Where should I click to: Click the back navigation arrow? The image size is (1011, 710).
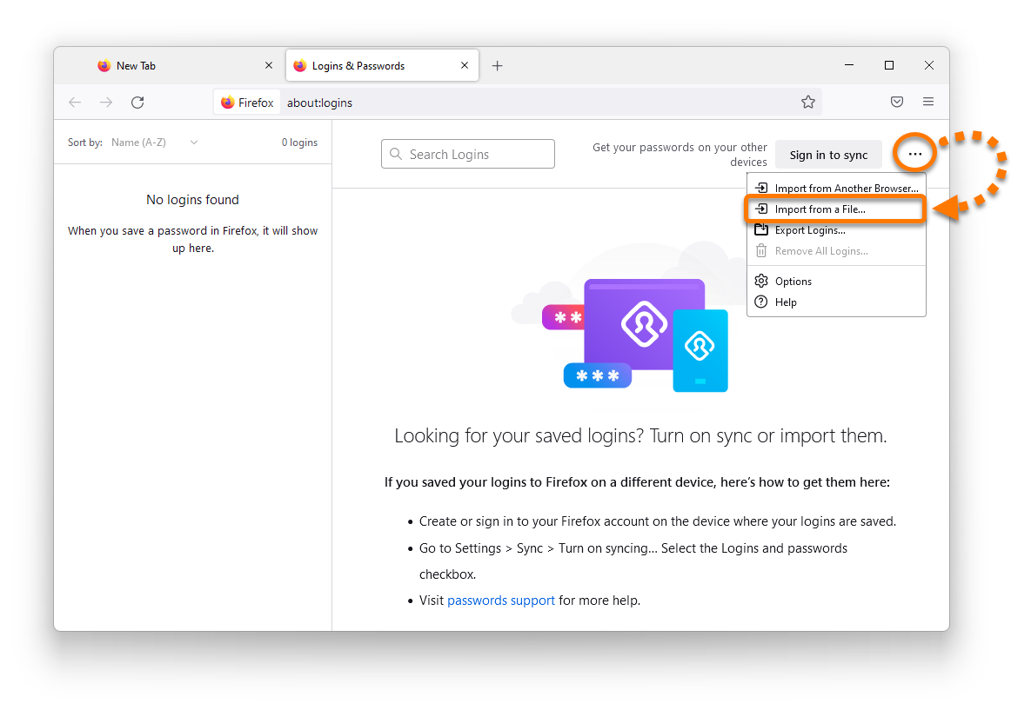pos(75,103)
